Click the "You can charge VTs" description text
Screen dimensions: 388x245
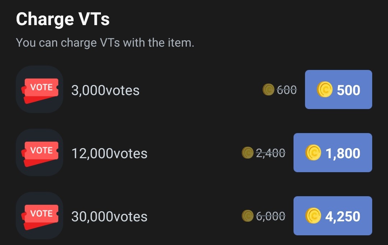(x=105, y=43)
